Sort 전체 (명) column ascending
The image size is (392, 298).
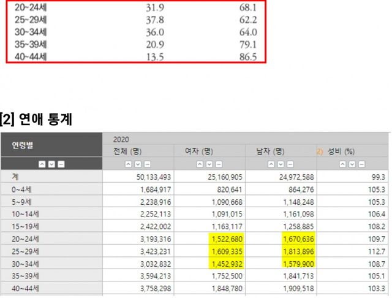pyautogui.click(x=129, y=164)
